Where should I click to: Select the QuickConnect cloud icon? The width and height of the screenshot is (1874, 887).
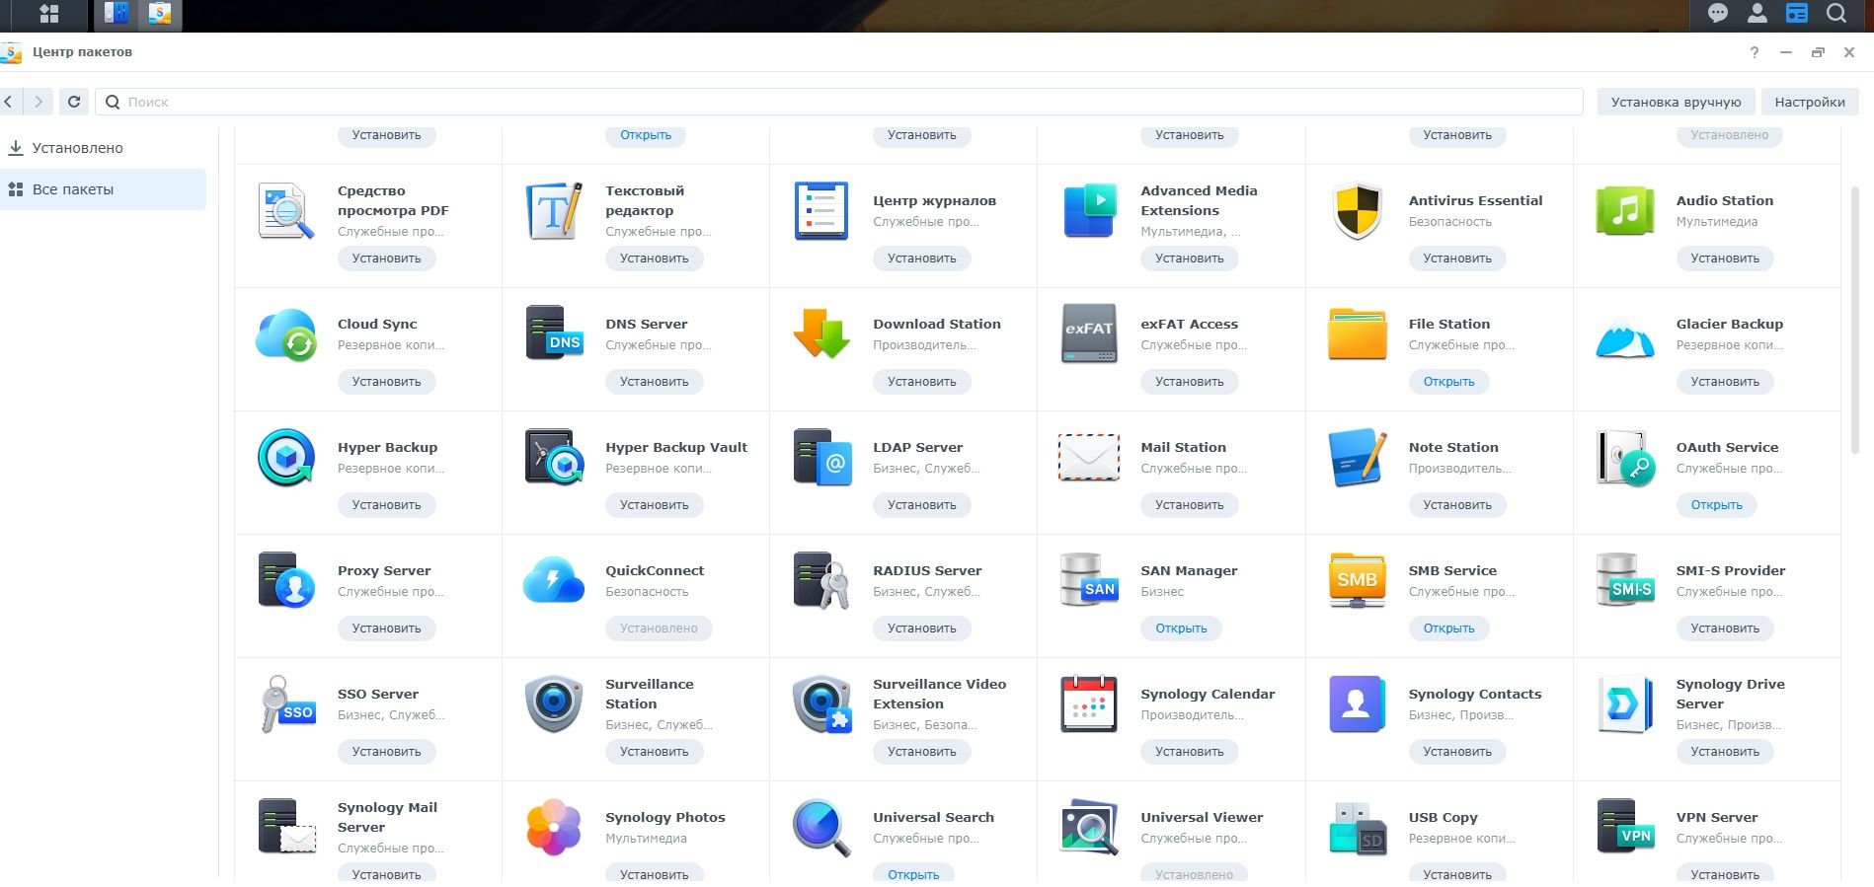click(554, 581)
